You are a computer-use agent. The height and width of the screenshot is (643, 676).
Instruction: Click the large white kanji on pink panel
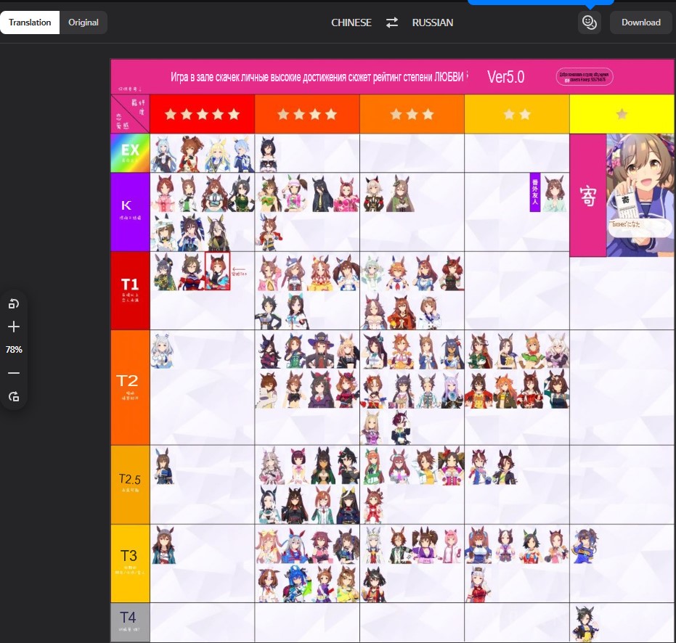pos(588,196)
